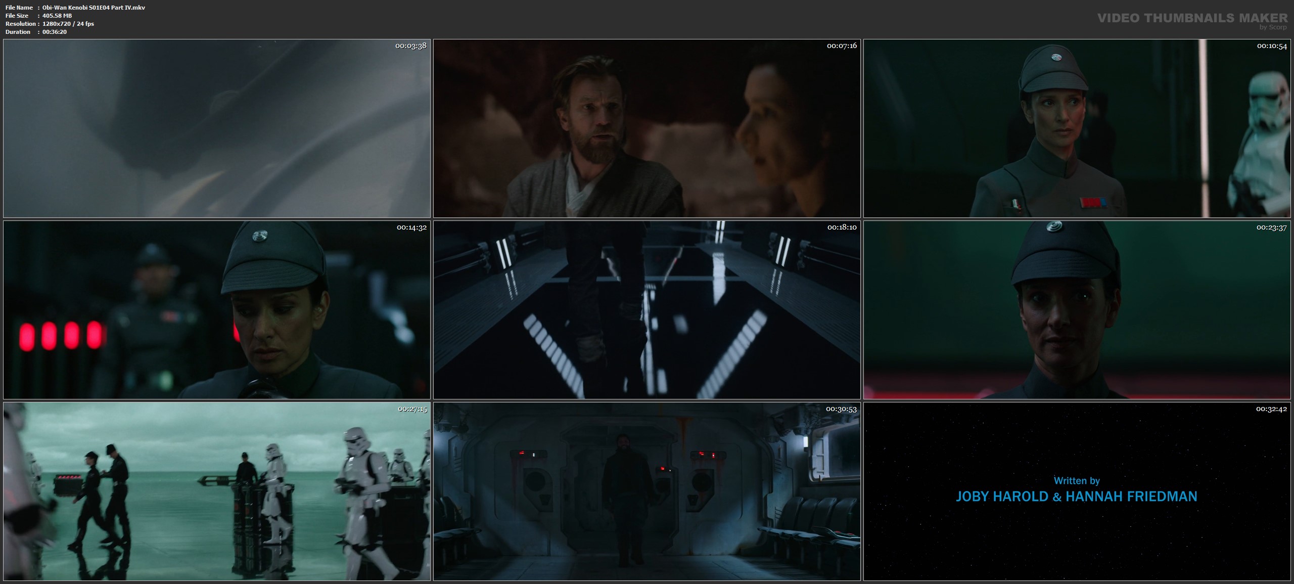Select the corridor thumbnail at 00:18:10

click(646, 310)
